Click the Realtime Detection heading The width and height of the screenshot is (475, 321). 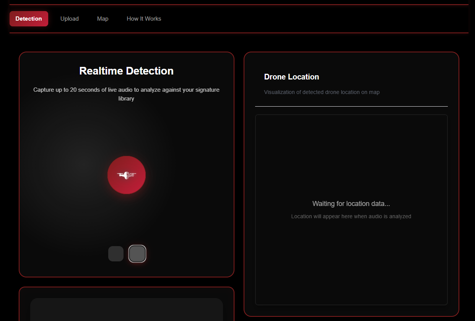tap(127, 71)
